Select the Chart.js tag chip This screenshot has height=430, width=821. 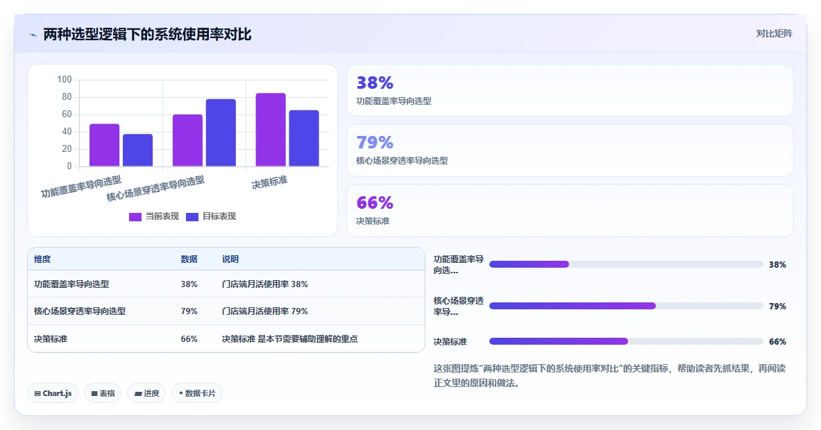(53, 393)
